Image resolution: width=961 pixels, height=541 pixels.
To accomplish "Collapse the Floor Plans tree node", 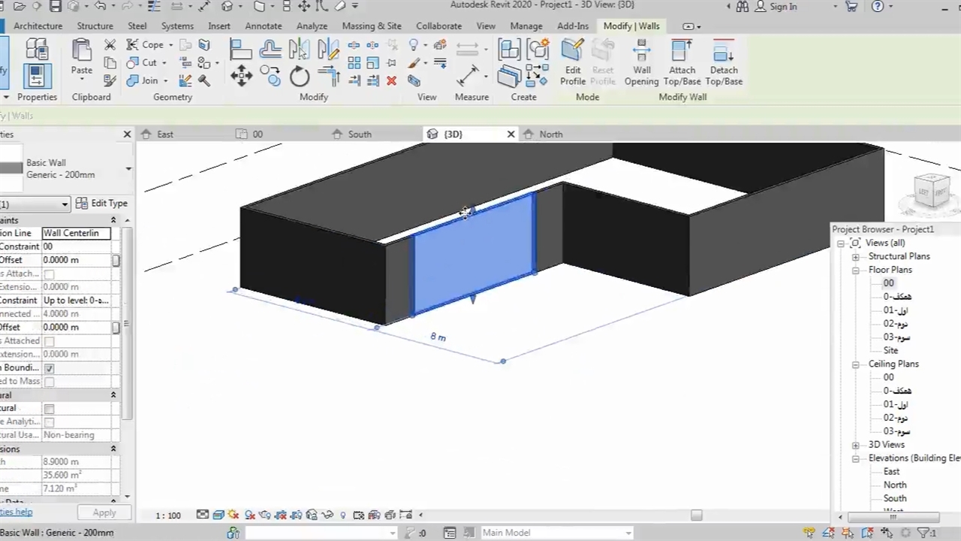I will point(855,270).
